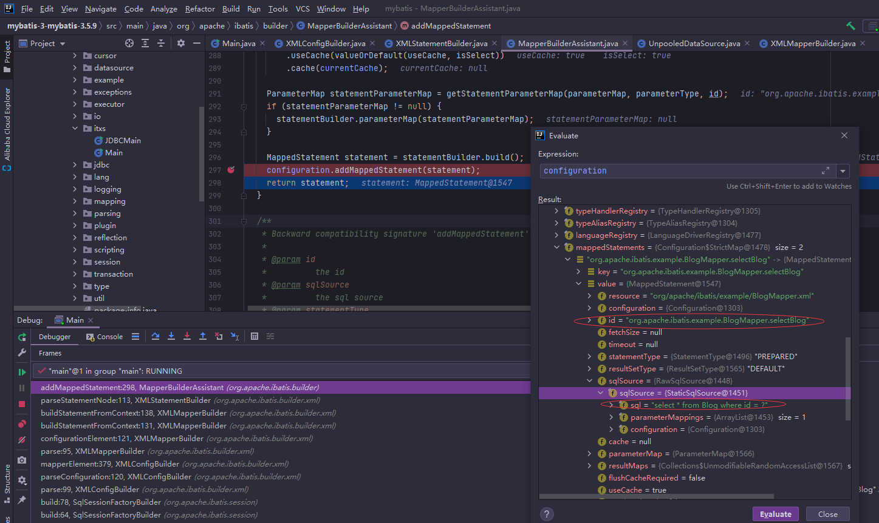Collapse the sqlSource RawSqlSource node
879x523 pixels.
pos(589,381)
